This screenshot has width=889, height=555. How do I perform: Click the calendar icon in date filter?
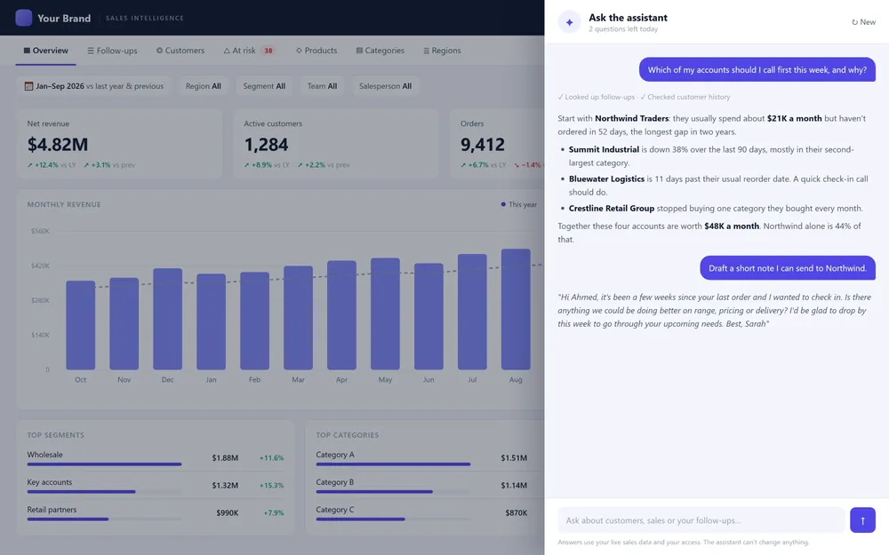[28, 86]
